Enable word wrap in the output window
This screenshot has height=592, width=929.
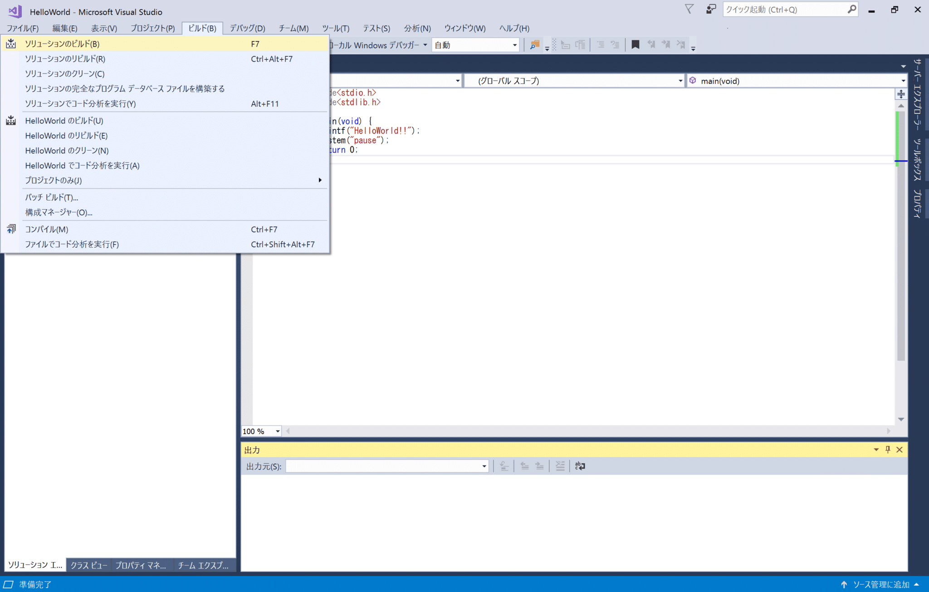pos(579,465)
